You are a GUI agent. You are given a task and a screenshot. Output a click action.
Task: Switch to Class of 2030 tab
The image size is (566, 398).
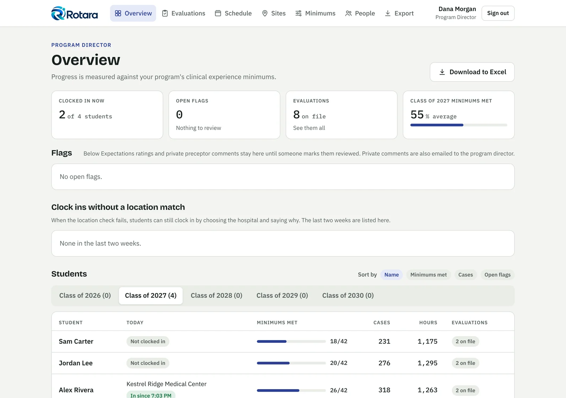(x=348, y=295)
